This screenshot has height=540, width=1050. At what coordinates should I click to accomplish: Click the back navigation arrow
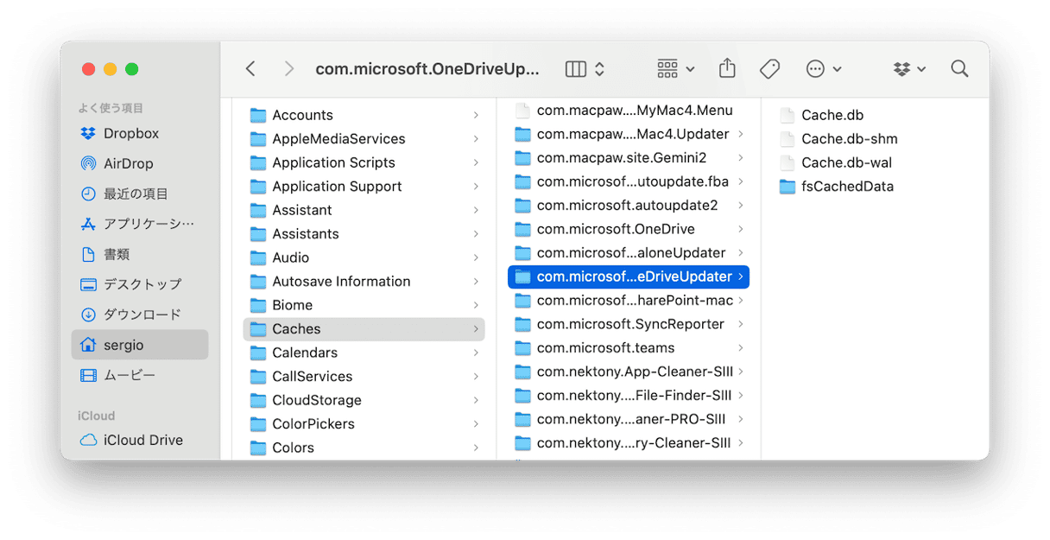tap(250, 68)
